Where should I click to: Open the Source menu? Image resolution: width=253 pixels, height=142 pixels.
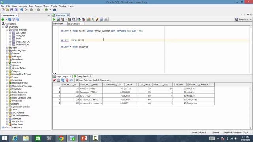[x=38, y=6]
